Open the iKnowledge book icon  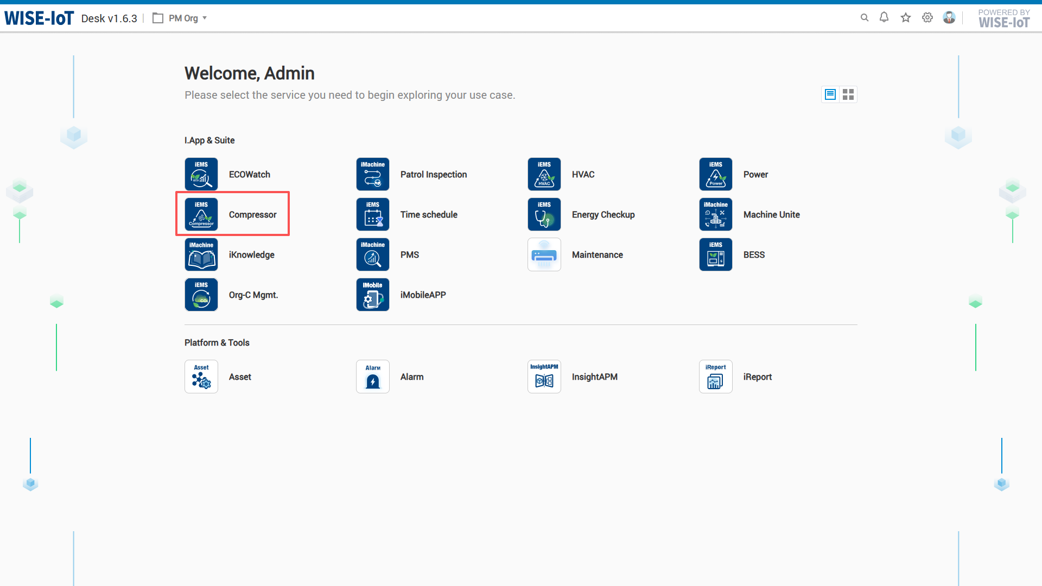[201, 254]
